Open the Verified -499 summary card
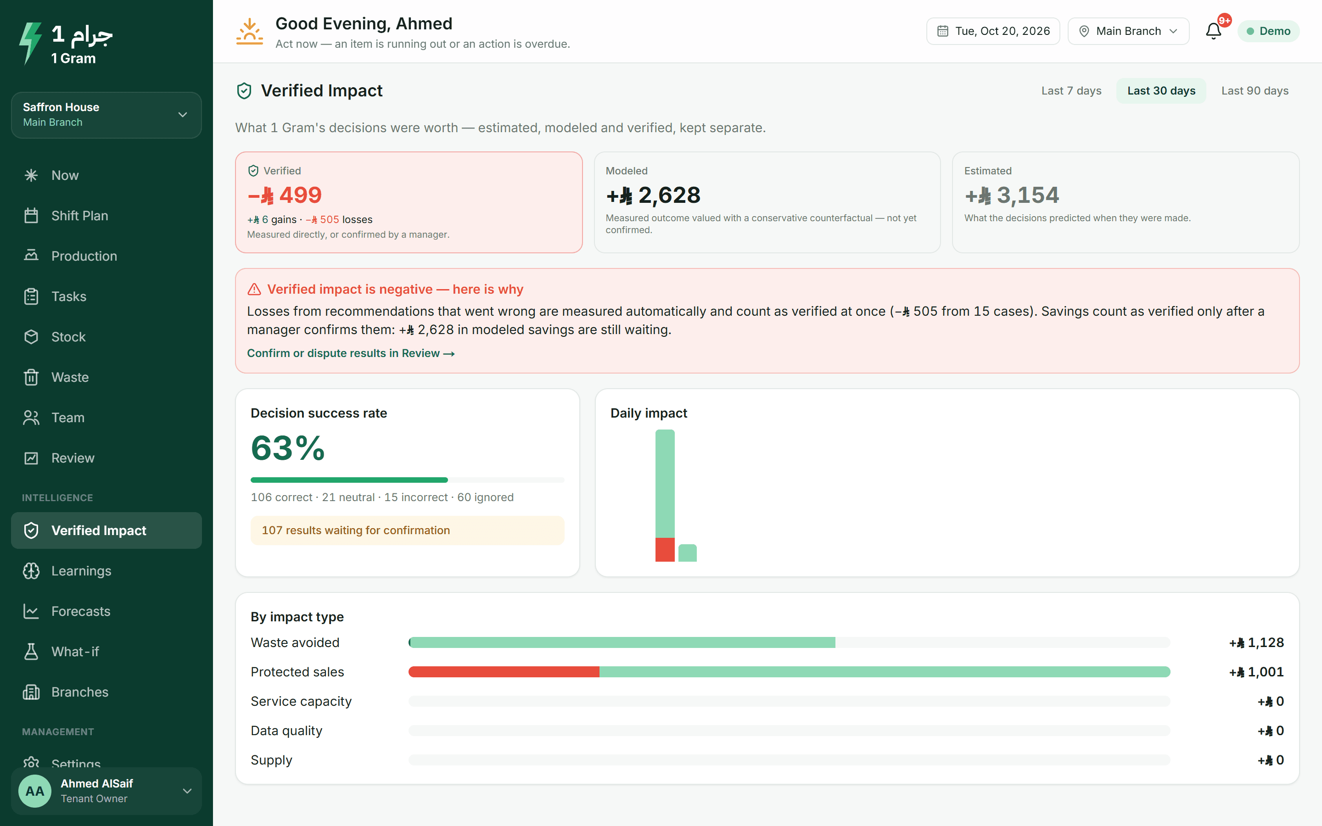The width and height of the screenshot is (1322, 826). (x=409, y=202)
